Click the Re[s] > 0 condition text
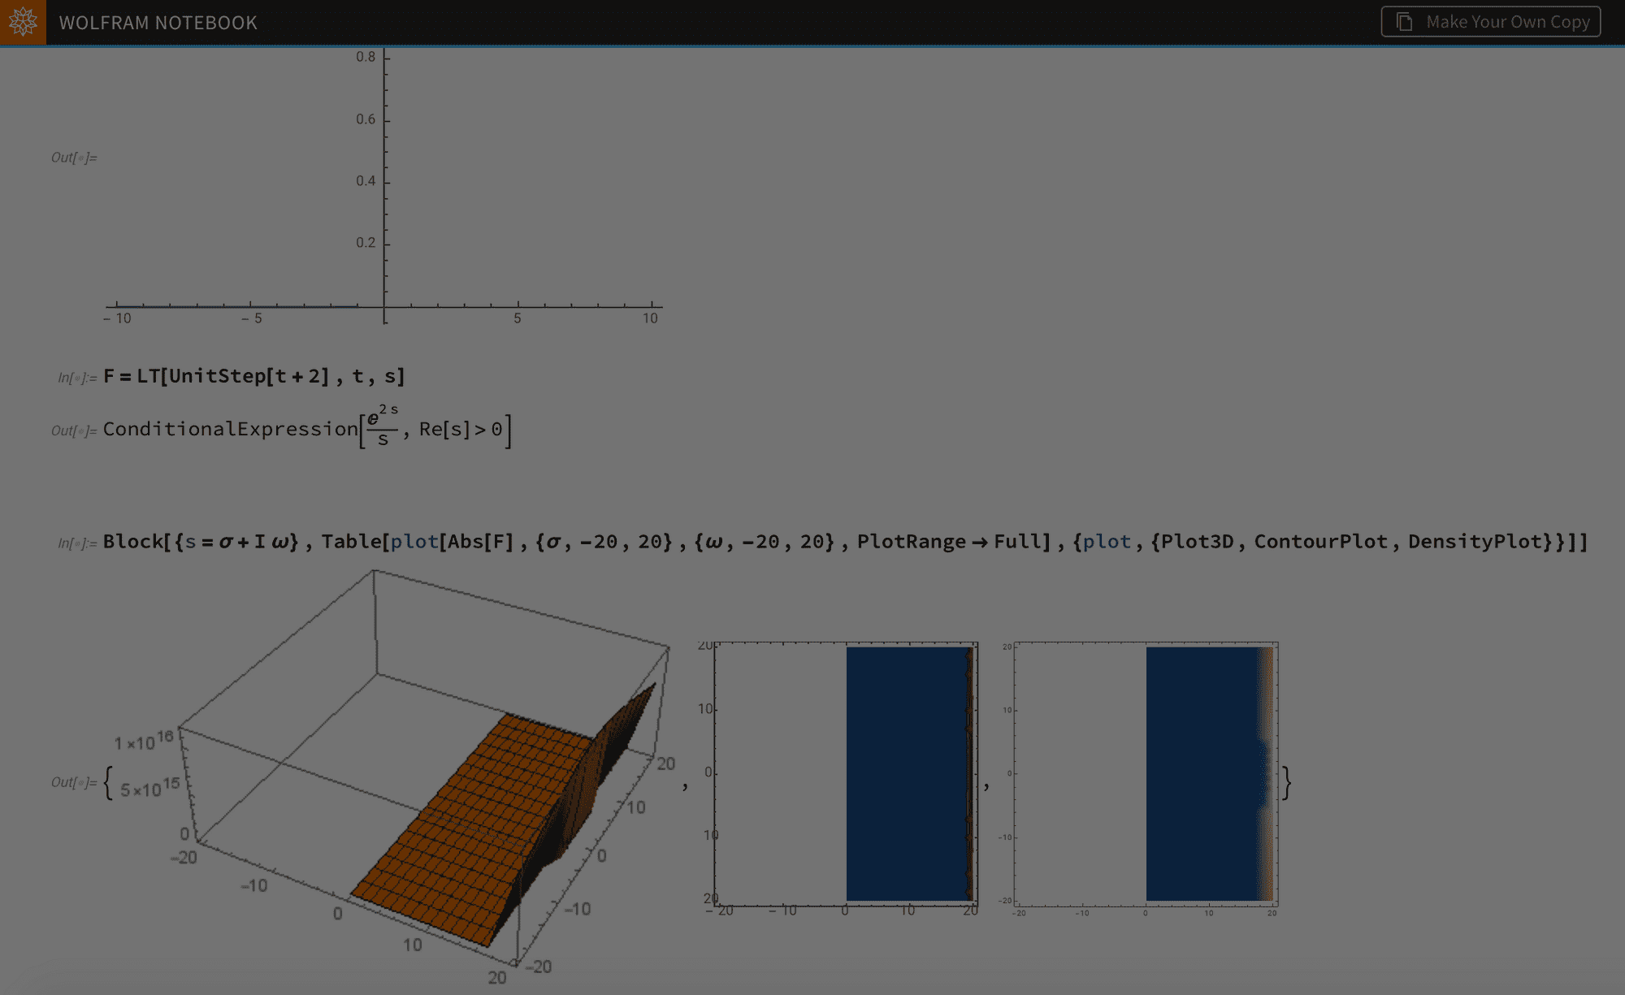Image resolution: width=1625 pixels, height=995 pixels. pyautogui.click(x=461, y=429)
